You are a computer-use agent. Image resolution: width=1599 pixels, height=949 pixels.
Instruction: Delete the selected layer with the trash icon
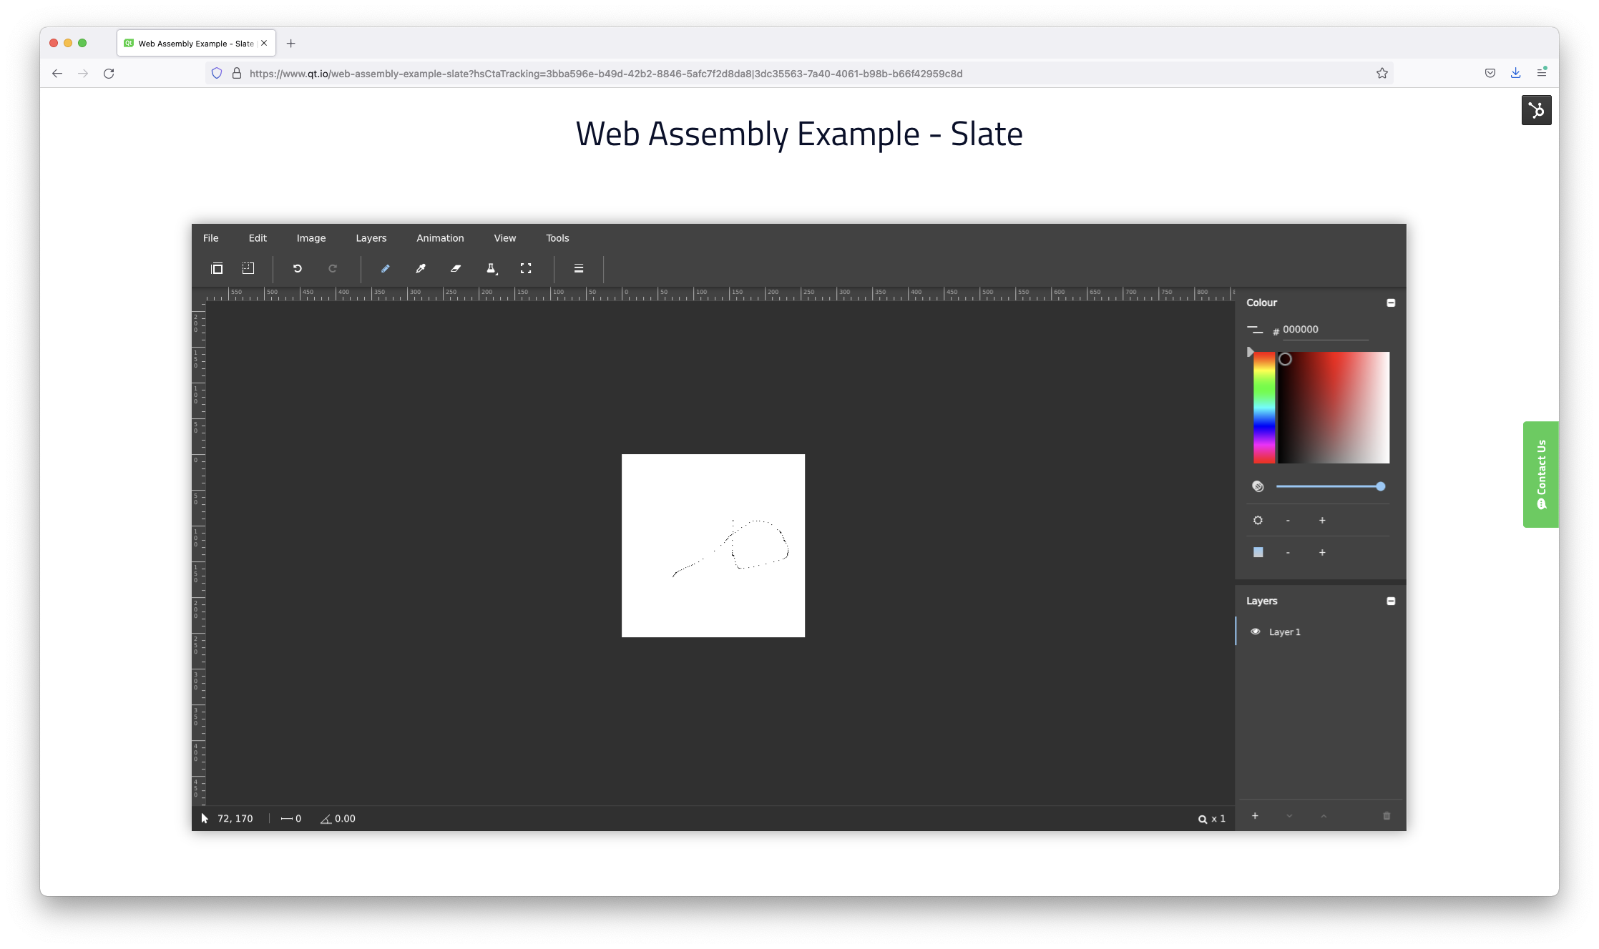point(1387,816)
